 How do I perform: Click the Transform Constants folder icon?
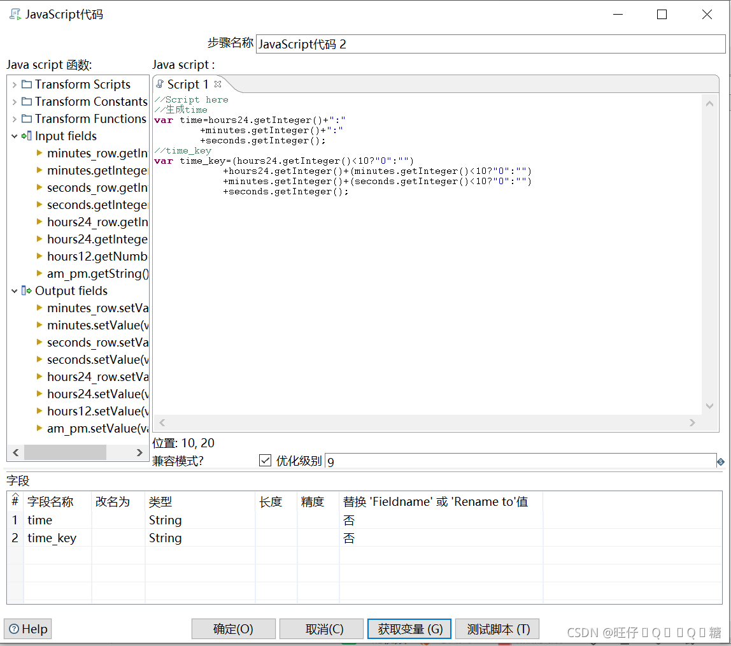coord(27,102)
